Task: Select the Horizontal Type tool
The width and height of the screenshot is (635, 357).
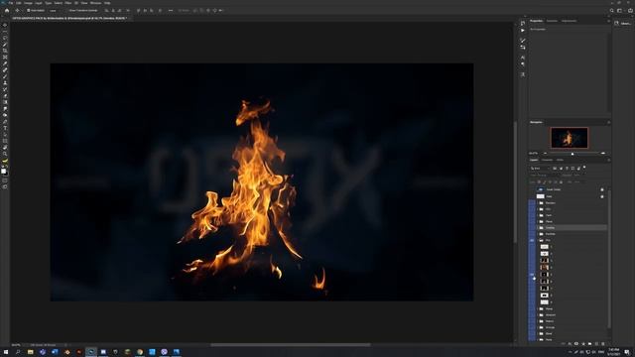Action: [5, 128]
